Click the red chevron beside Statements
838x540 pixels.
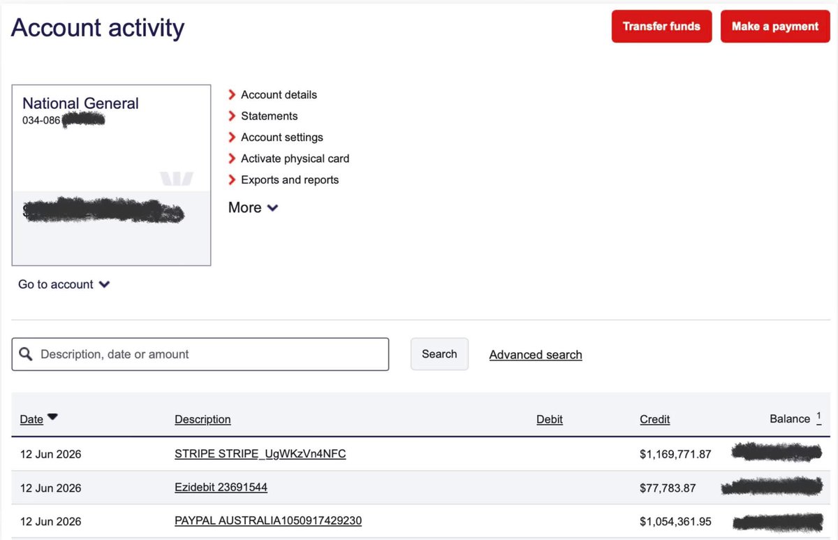pyautogui.click(x=232, y=116)
